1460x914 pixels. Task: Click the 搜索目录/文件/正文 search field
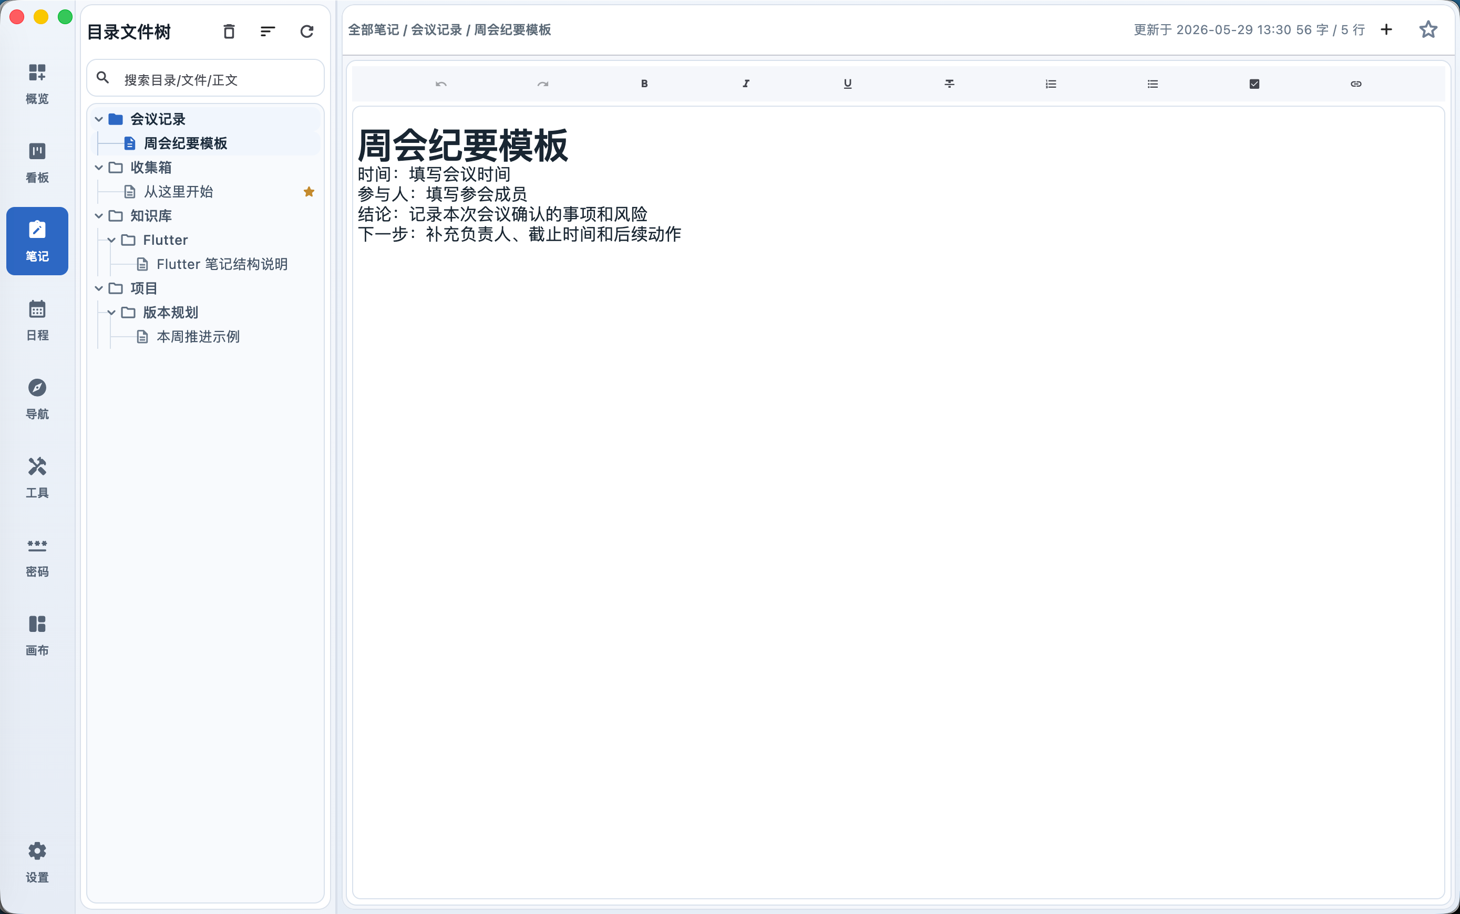[x=205, y=79]
